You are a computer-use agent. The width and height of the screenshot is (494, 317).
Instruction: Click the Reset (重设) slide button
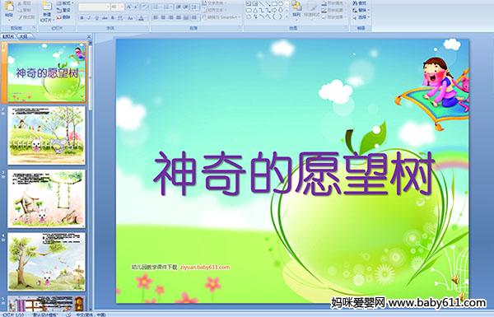click(x=63, y=10)
